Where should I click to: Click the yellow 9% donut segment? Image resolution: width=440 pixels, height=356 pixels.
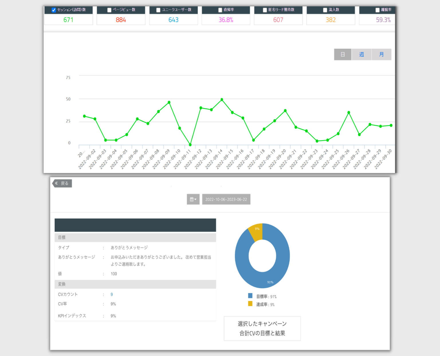(256, 232)
